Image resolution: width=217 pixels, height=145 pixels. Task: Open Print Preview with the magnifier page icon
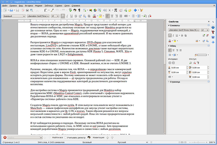coord(31,10)
